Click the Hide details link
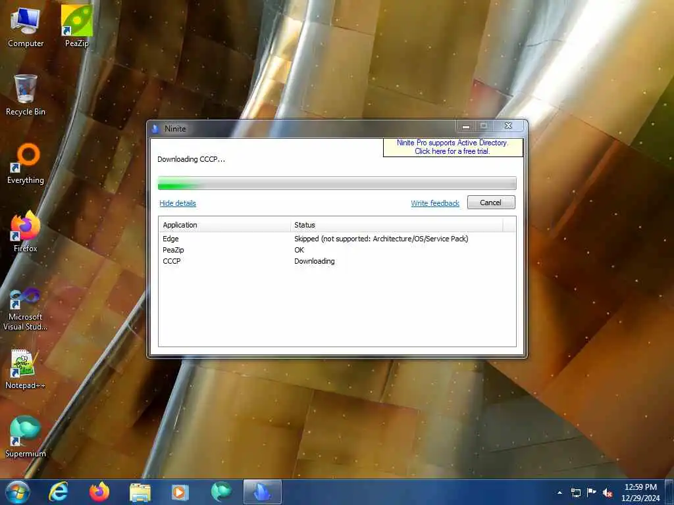Viewport: 674px width, 505px height. pyautogui.click(x=178, y=203)
